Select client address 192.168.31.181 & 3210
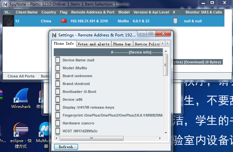This screenshot has height=152, width=233. (x=89, y=21)
